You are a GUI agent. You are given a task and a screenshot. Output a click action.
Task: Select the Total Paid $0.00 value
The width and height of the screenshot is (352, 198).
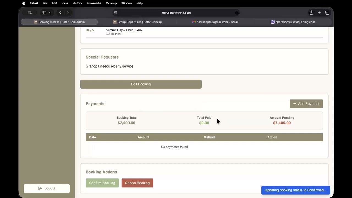tap(204, 123)
